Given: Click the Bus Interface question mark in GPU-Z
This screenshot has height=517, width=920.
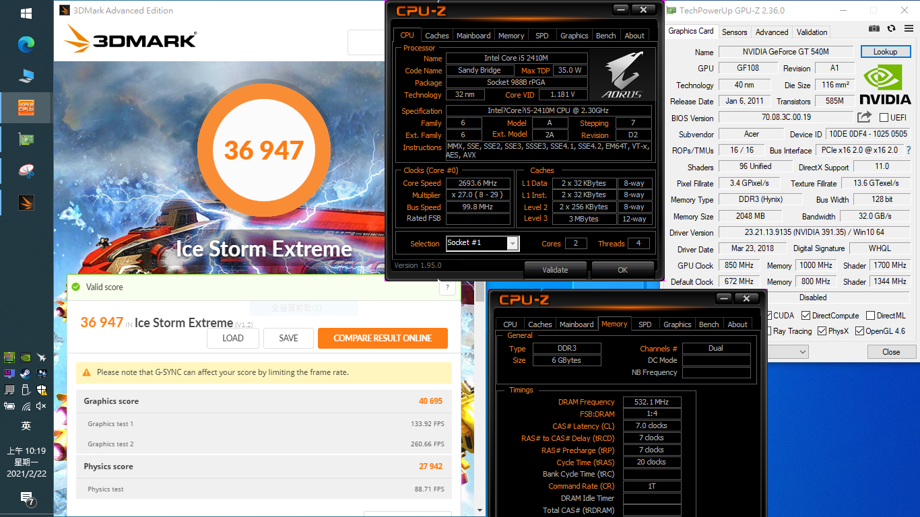Looking at the screenshot, I should tap(908, 150).
